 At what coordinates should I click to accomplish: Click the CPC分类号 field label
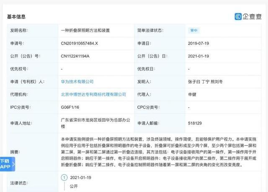148,108
